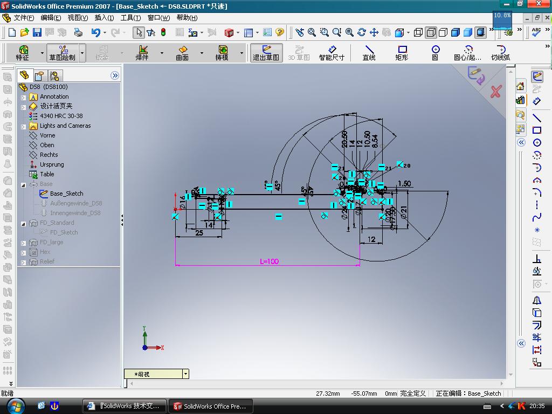Expand the Annotation tree node
Screen dimensions: 552x414
point(23,98)
